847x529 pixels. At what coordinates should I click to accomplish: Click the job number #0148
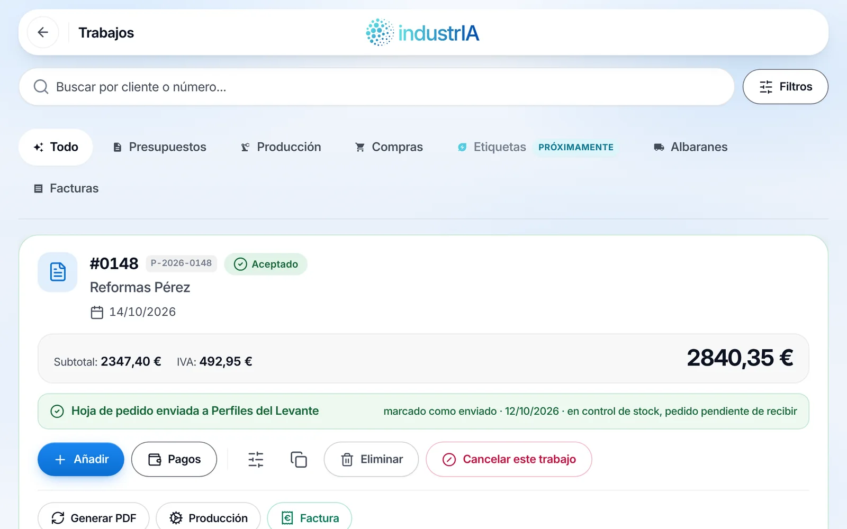tap(114, 263)
